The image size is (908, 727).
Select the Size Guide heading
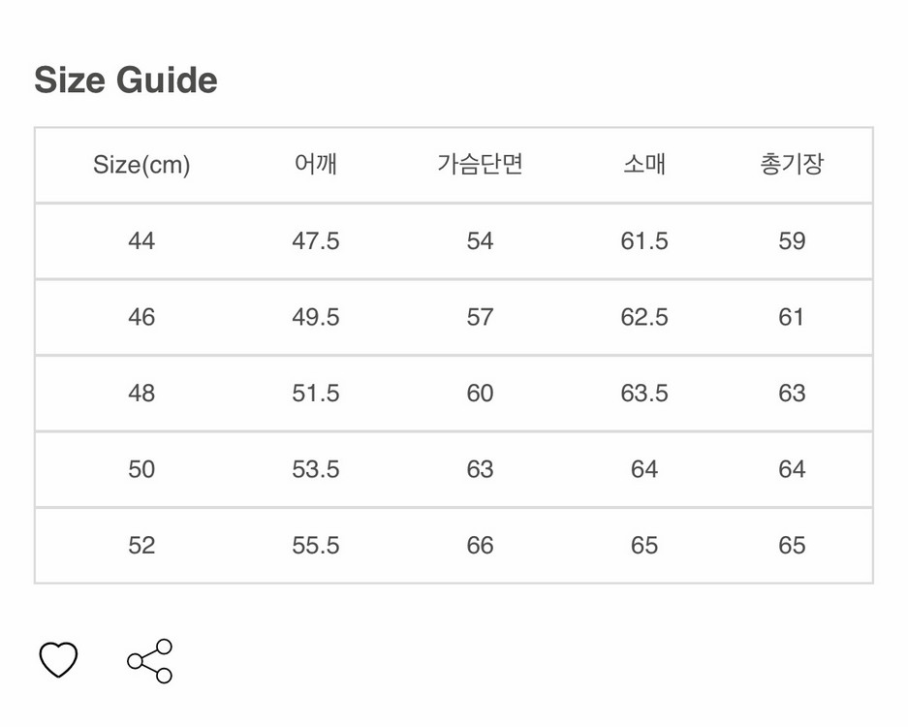click(x=124, y=80)
